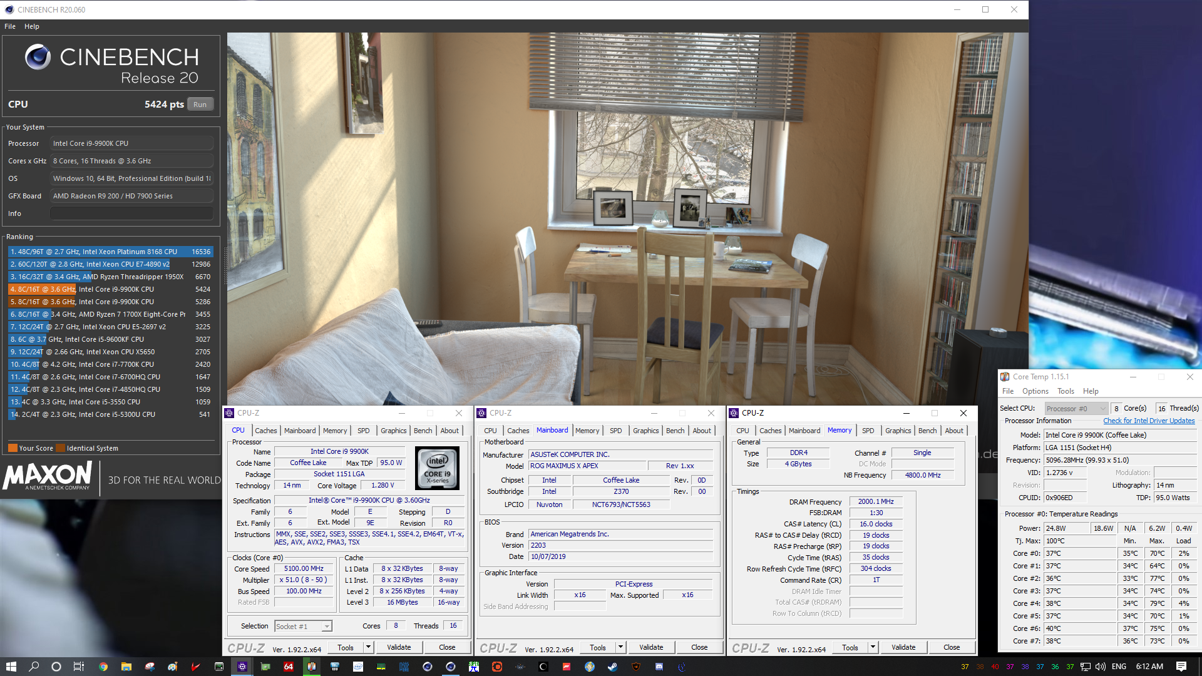Click the Intel logo icon on taskbar
This screenshot has height=676, width=1202.
(x=357, y=667)
